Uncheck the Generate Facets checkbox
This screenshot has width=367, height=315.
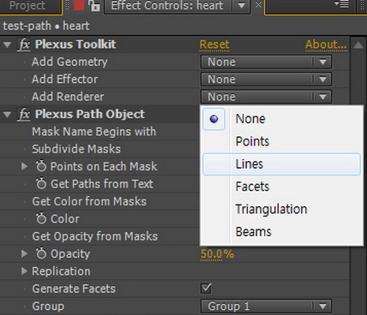click(206, 288)
